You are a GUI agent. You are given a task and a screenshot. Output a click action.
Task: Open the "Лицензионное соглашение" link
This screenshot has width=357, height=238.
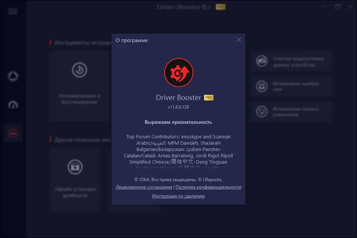click(144, 187)
